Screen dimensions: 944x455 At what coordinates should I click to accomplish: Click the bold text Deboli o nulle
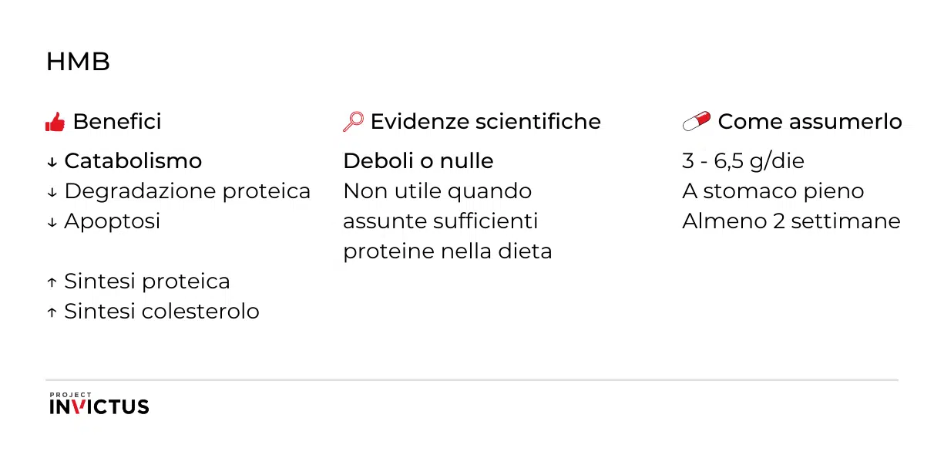(418, 161)
